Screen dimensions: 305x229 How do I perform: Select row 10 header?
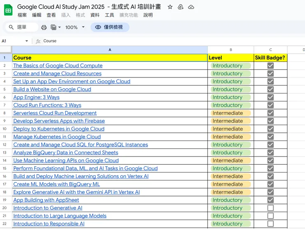click(5, 129)
